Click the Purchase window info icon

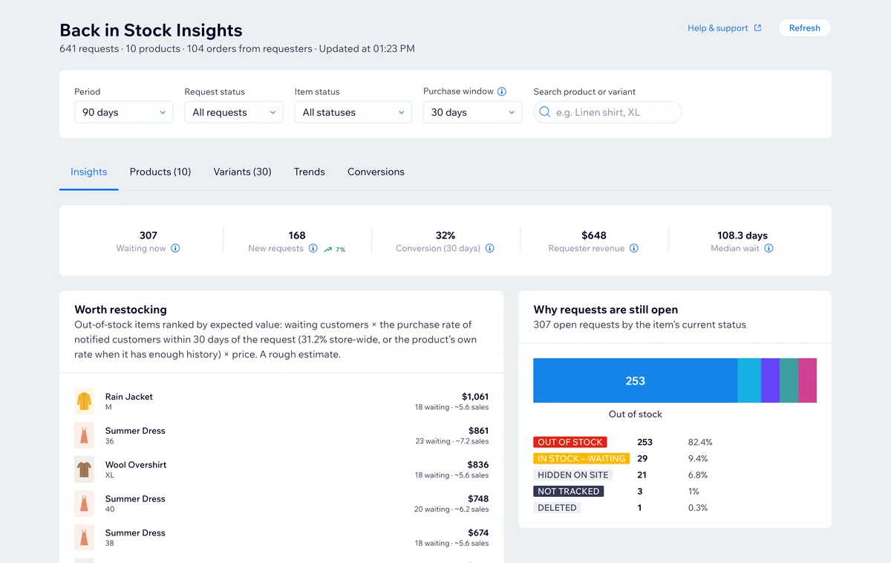pos(502,91)
